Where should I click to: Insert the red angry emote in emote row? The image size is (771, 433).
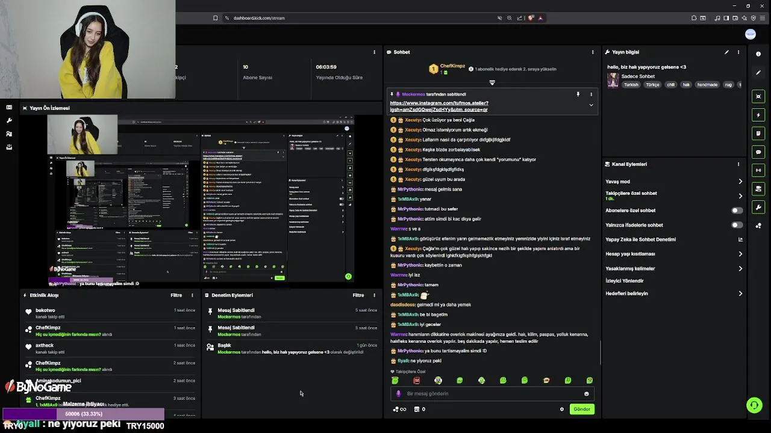(x=416, y=381)
